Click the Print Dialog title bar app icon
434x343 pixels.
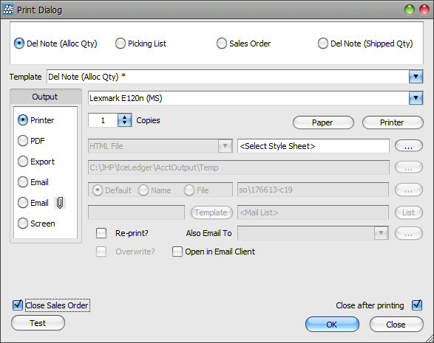click(x=7, y=10)
